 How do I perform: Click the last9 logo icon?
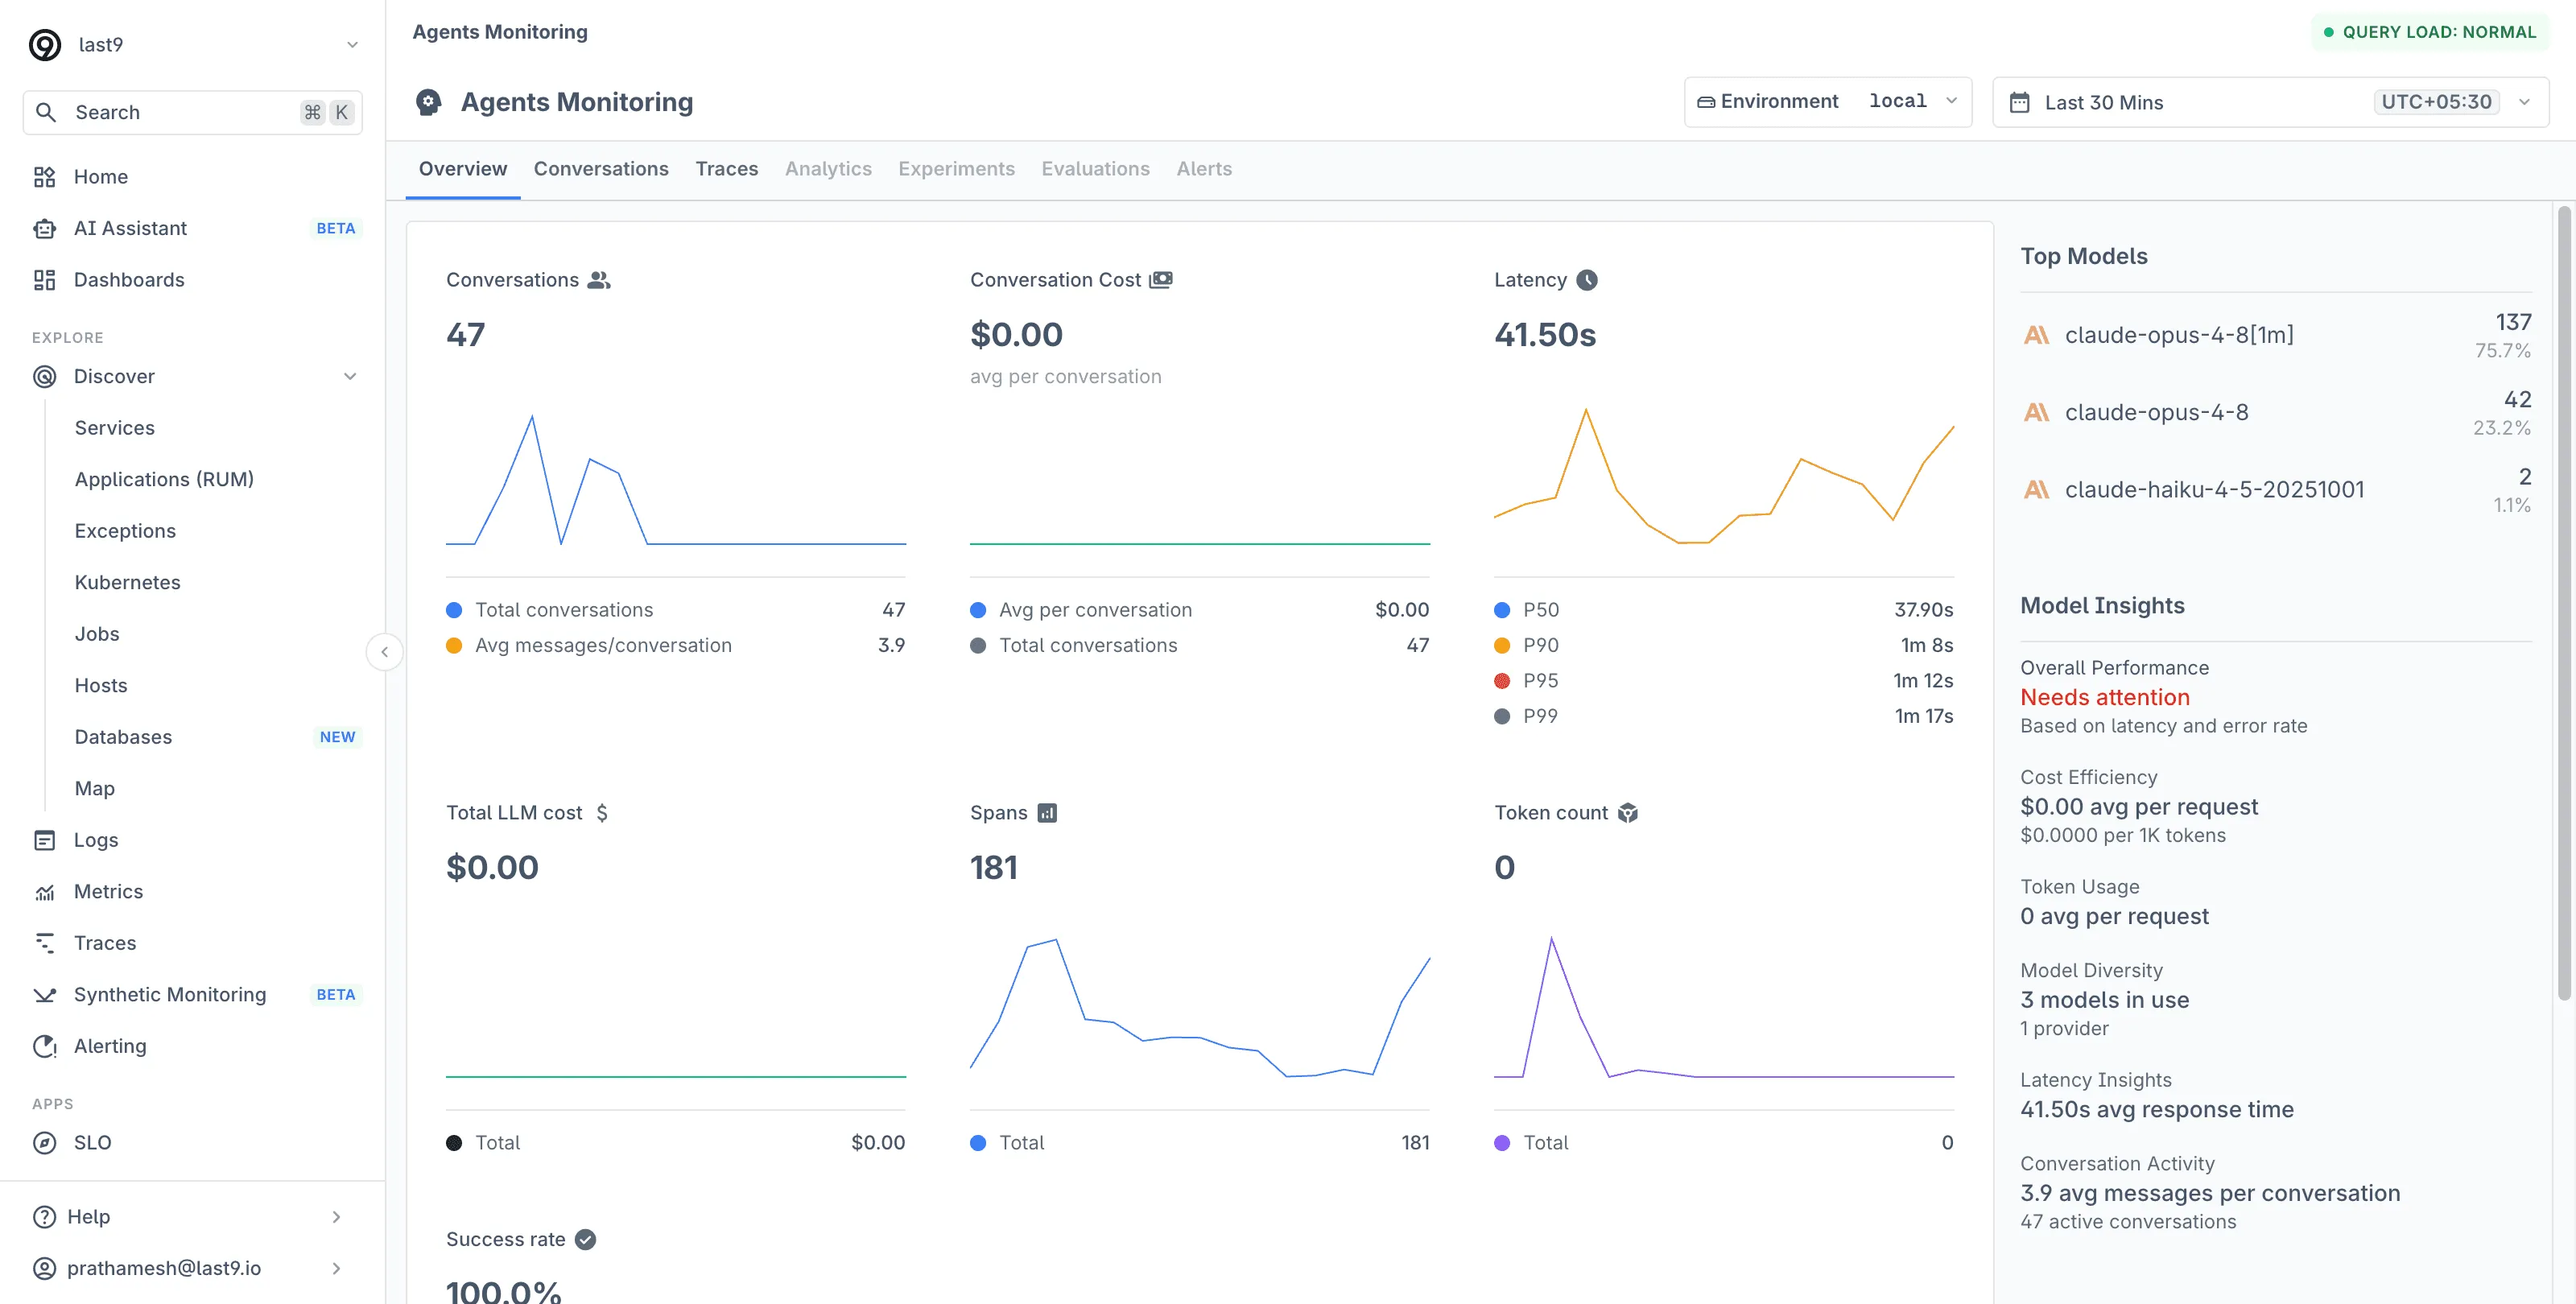pyautogui.click(x=45, y=45)
